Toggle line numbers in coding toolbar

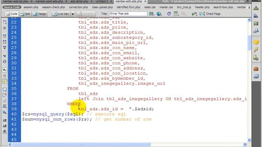[5, 70]
